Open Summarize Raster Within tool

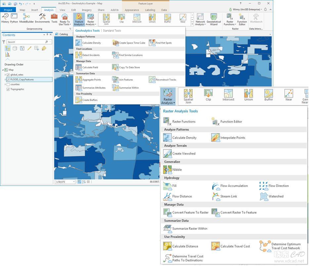click(185, 228)
